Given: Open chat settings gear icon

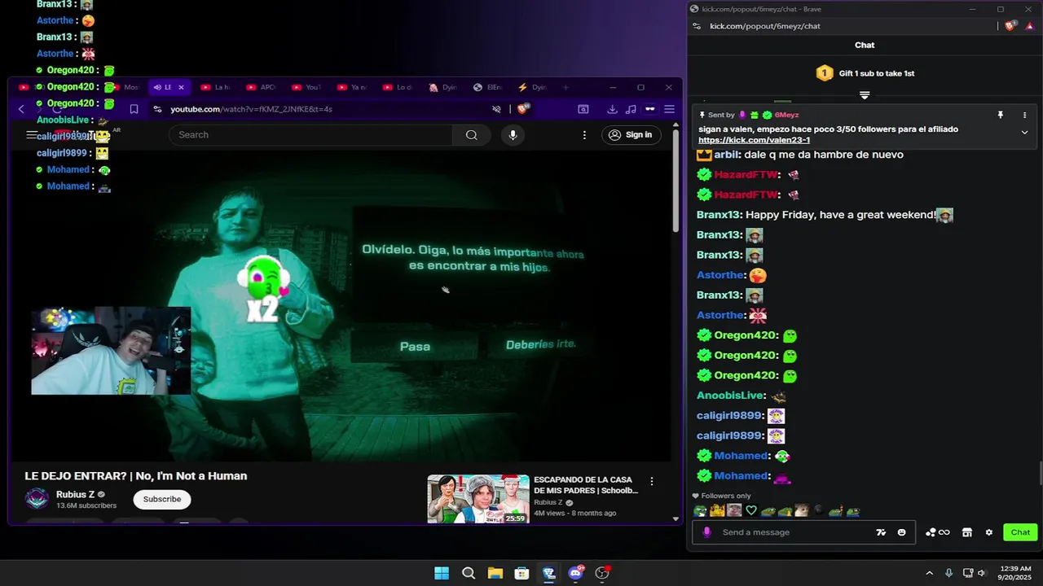Looking at the screenshot, I should (989, 532).
